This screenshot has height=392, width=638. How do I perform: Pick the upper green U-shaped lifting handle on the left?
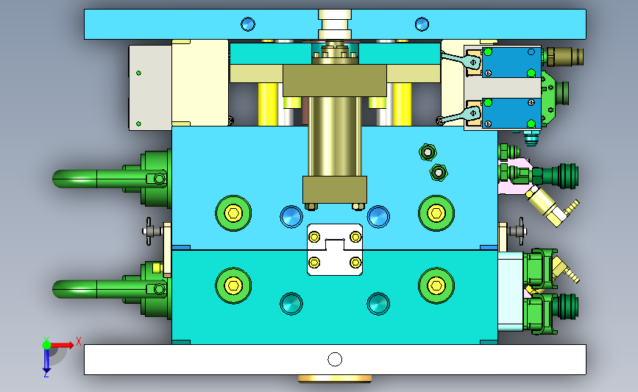(x=110, y=179)
